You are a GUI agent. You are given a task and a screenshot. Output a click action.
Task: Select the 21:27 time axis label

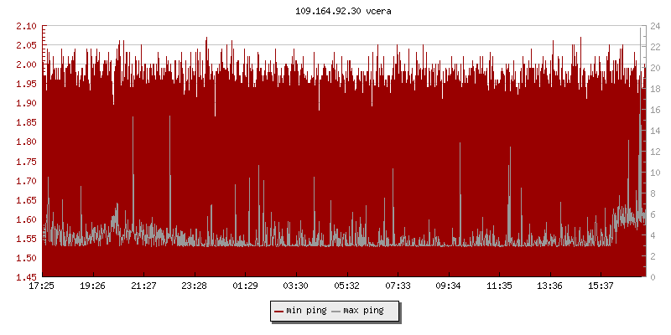[143, 286]
